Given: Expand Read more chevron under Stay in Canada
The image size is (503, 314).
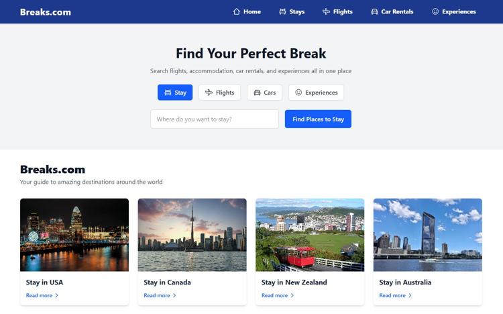Looking at the screenshot, I should point(174,295).
